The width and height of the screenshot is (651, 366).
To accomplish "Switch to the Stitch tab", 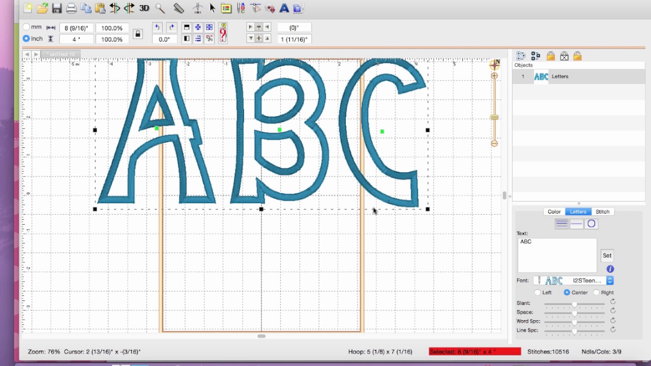I will [x=603, y=211].
